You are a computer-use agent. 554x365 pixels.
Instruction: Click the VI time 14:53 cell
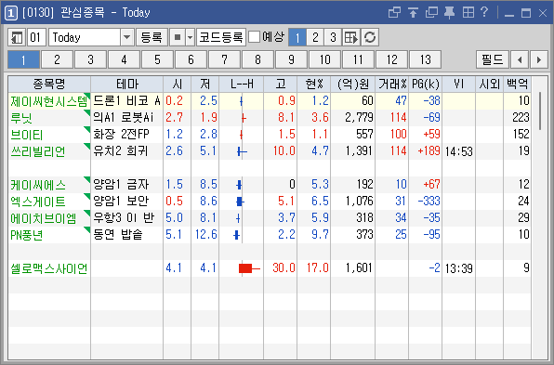coord(458,151)
